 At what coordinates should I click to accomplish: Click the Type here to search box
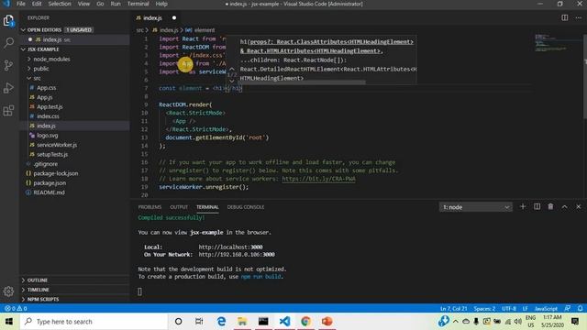pyautogui.click(x=94, y=322)
